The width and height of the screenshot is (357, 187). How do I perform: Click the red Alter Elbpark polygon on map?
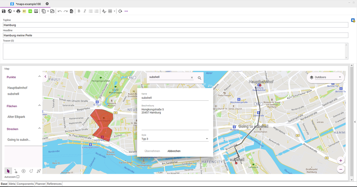coord(102,125)
